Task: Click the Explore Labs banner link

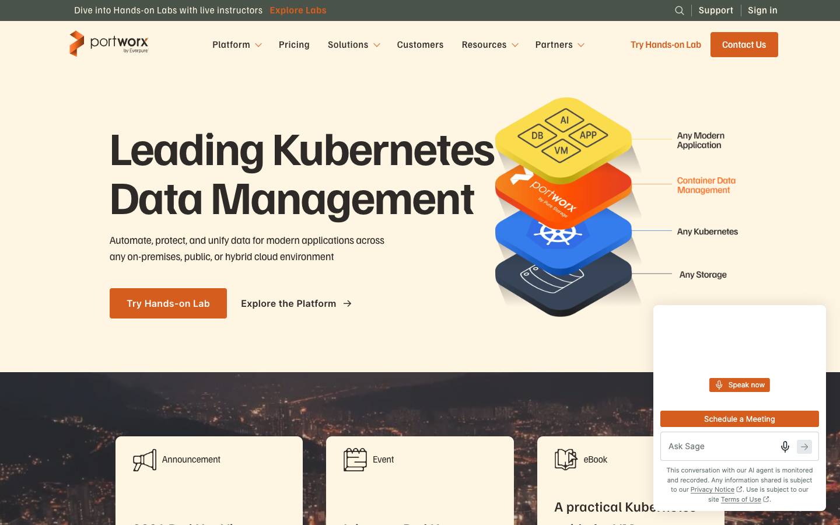Action: 298,10
